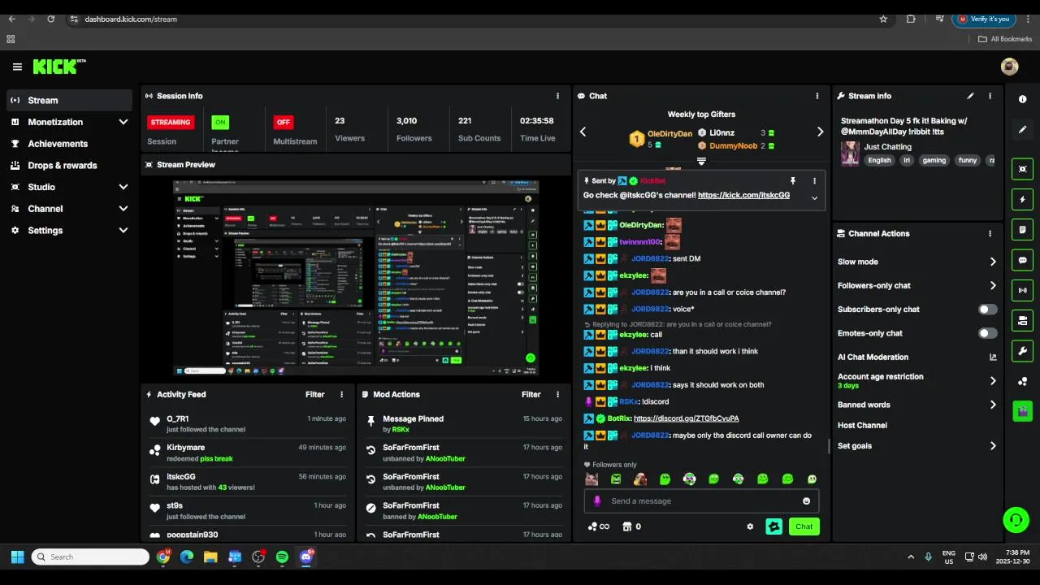Open Activity Feed options menu
The image size is (1040, 585).
341,394
